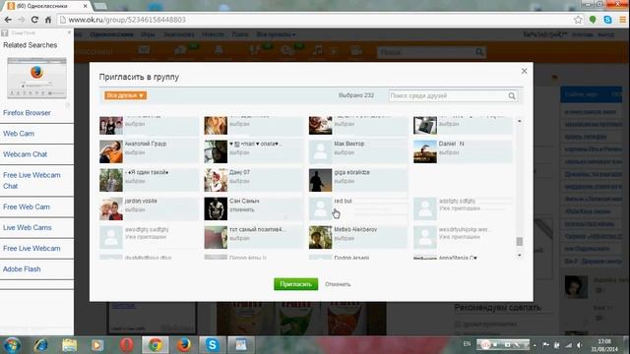Click the address bar URL field

point(315,20)
